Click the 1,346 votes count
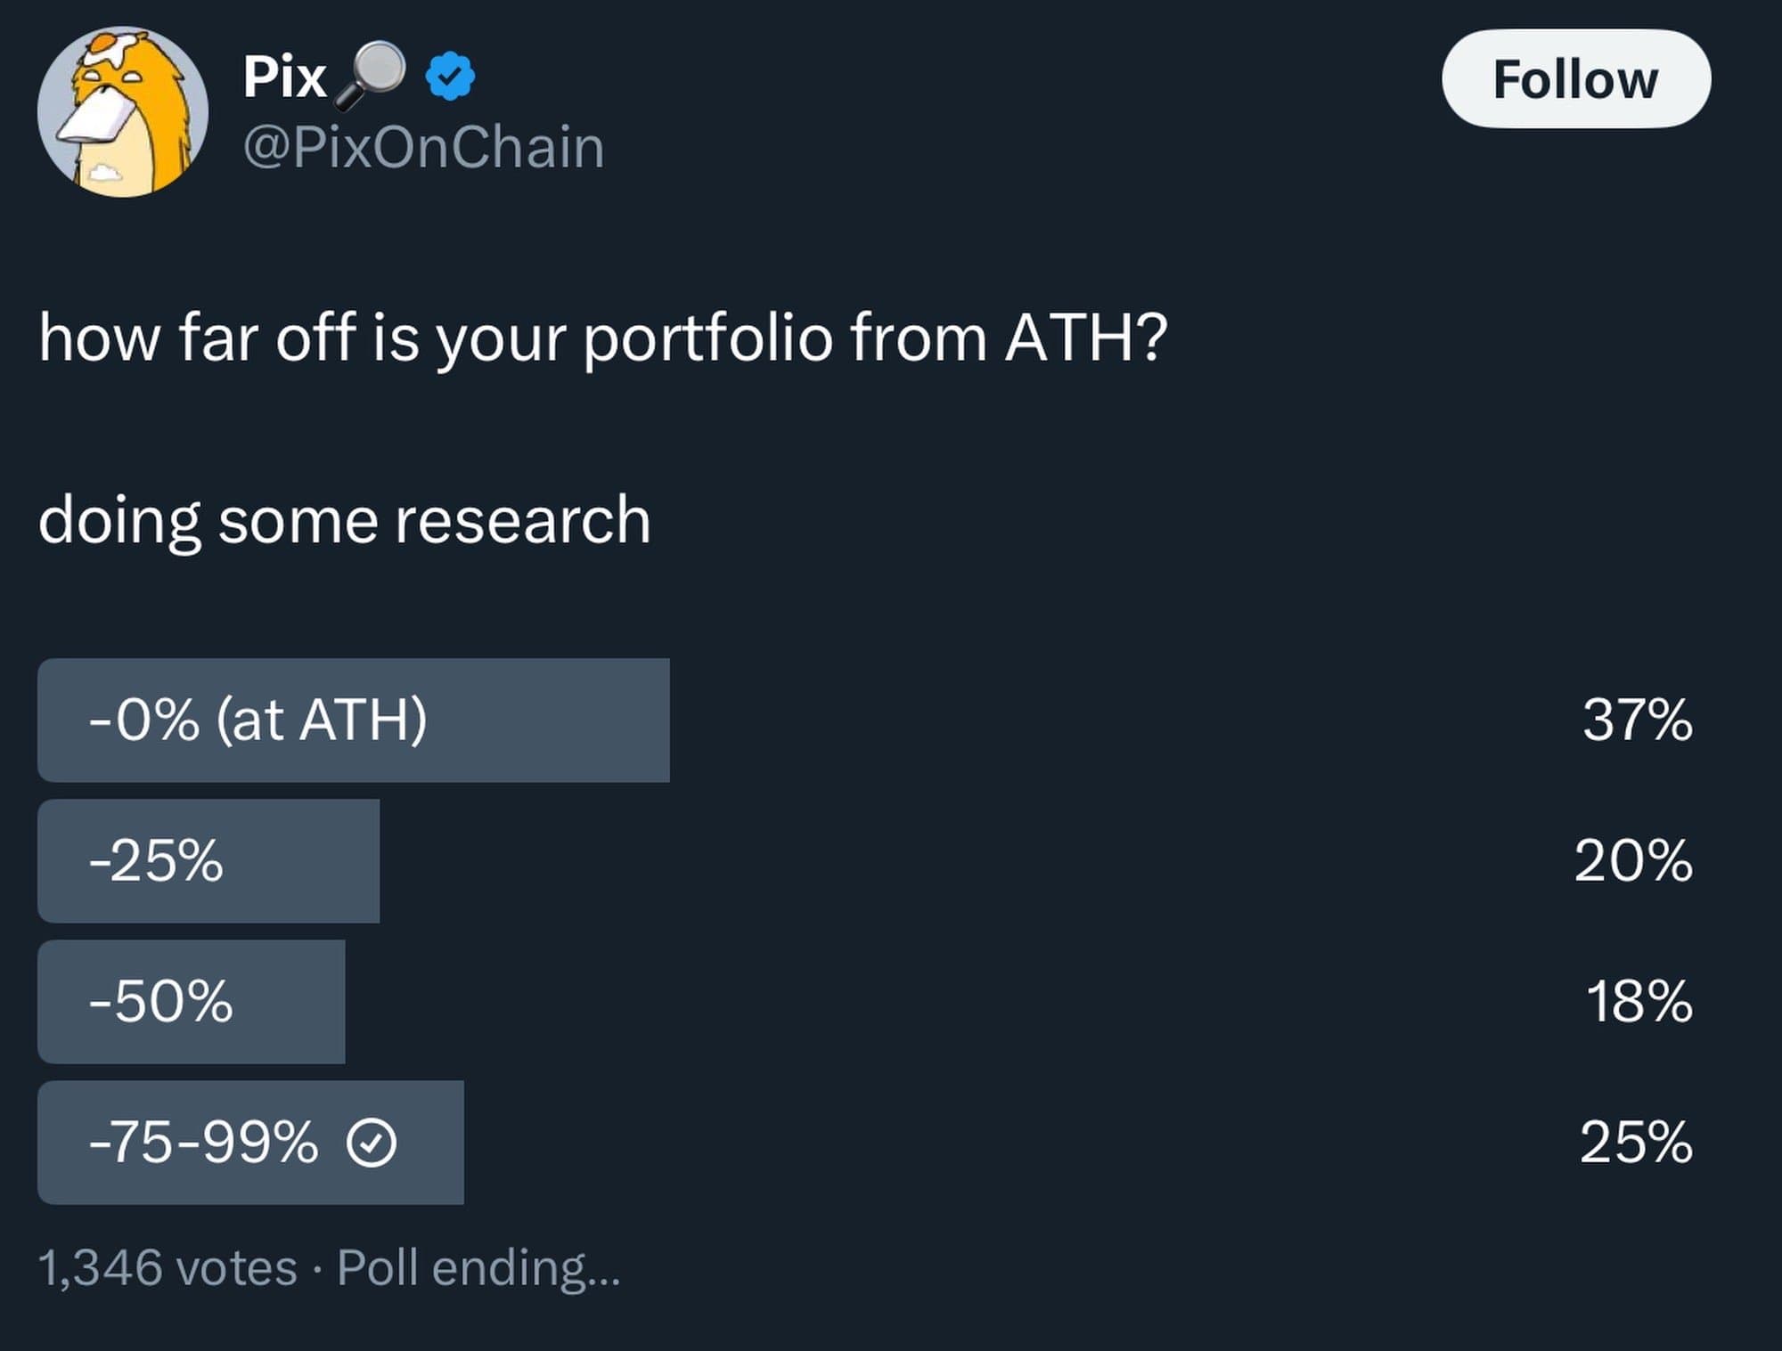This screenshot has height=1351, width=1782. click(x=168, y=1267)
